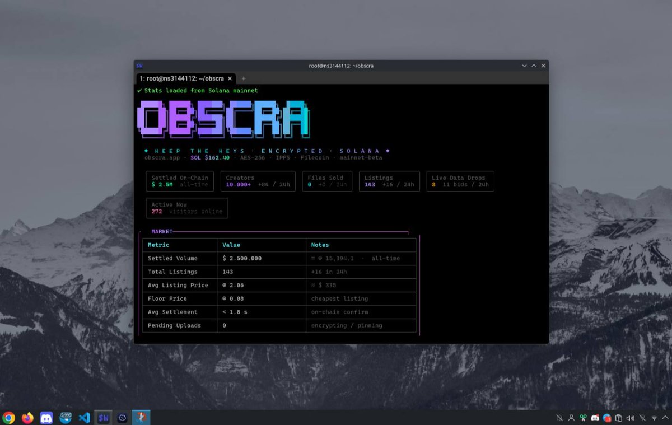Click the 'MARKET' section heading
The height and width of the screenshot is (425, 672).
tap(162, 231)
